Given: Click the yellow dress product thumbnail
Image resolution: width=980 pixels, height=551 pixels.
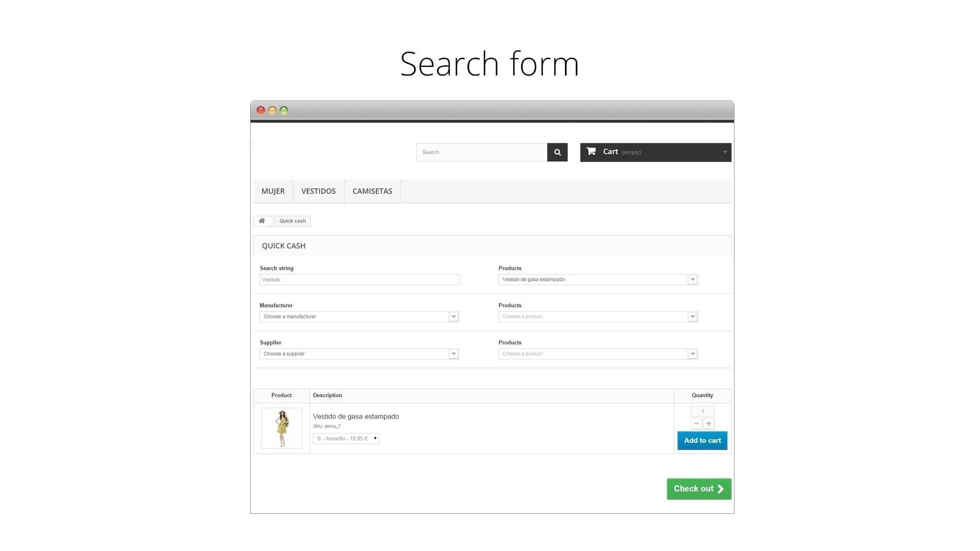Looking at the screenshot, I should point(282,428).
